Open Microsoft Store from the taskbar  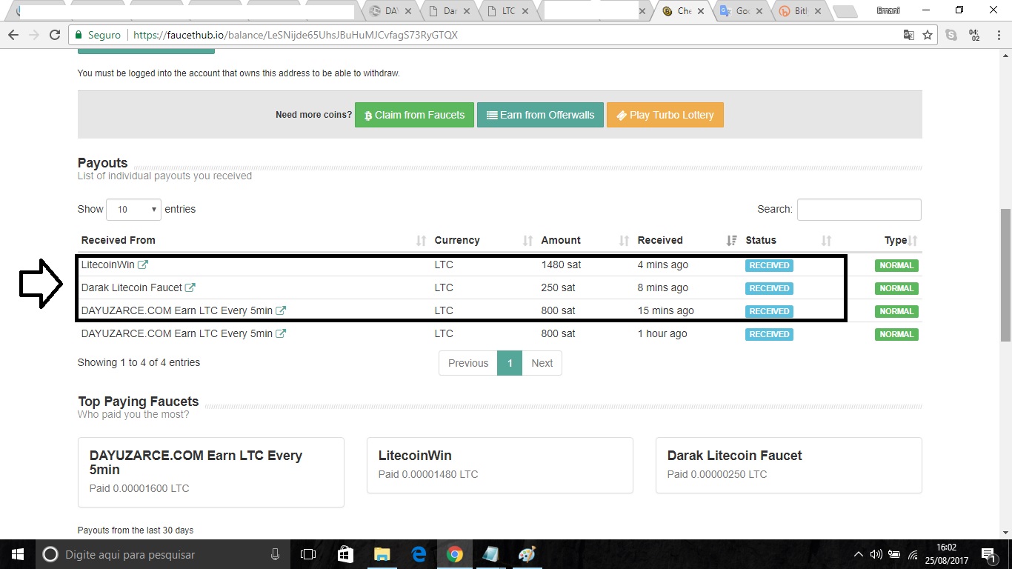(345, 554)
